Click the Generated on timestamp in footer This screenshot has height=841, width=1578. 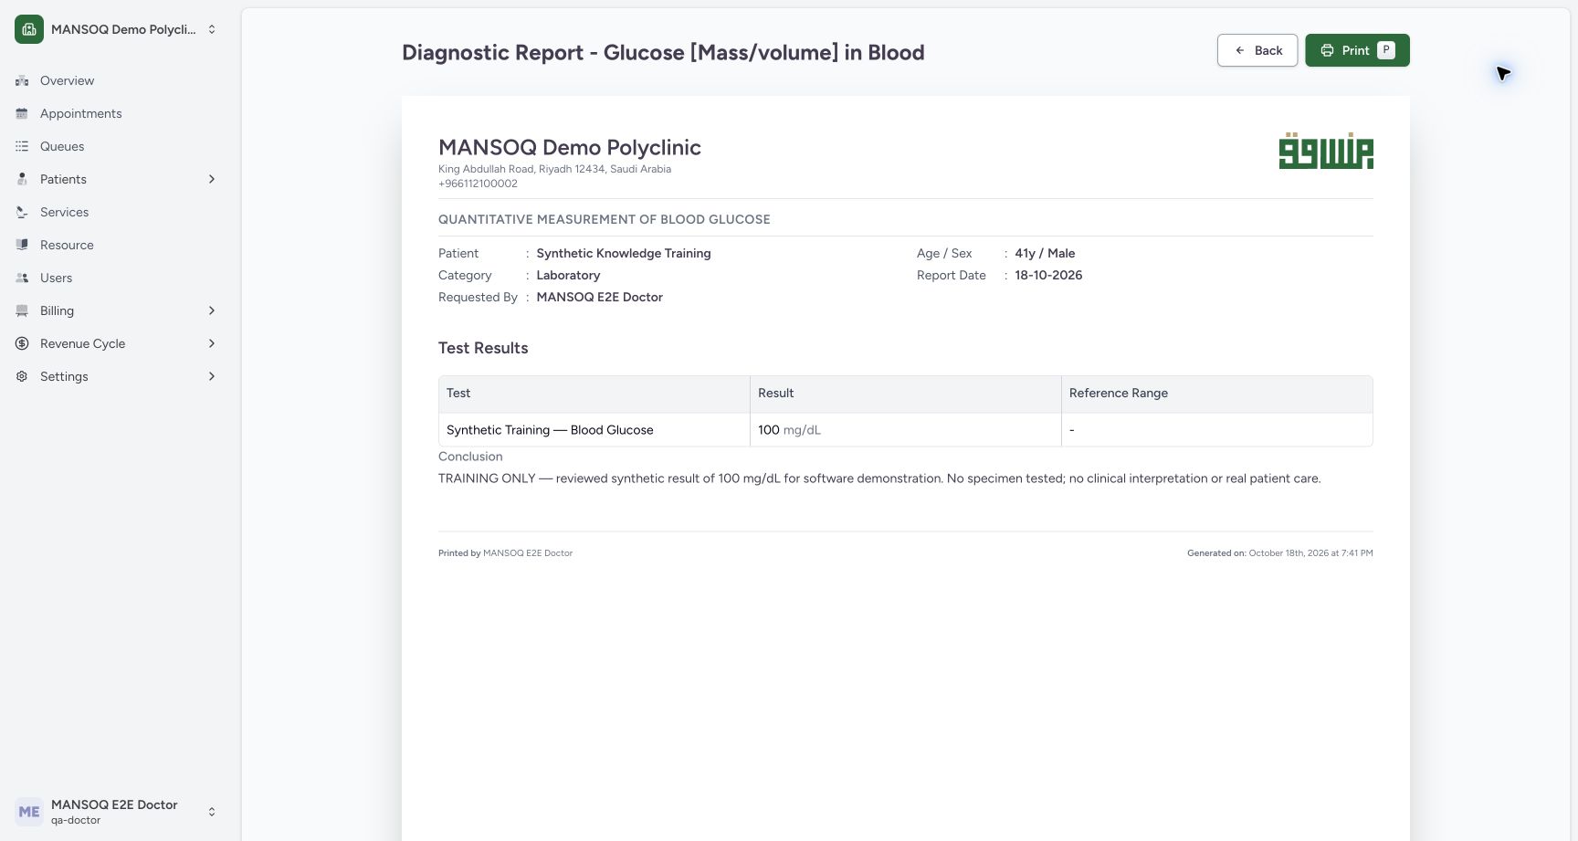point(1280,553)
